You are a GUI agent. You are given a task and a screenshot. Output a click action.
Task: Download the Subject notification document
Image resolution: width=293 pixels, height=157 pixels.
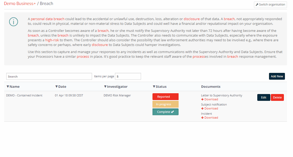pyautogui.click(x=210, y=108)
